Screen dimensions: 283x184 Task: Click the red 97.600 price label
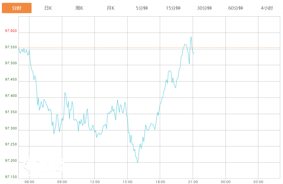11,31
